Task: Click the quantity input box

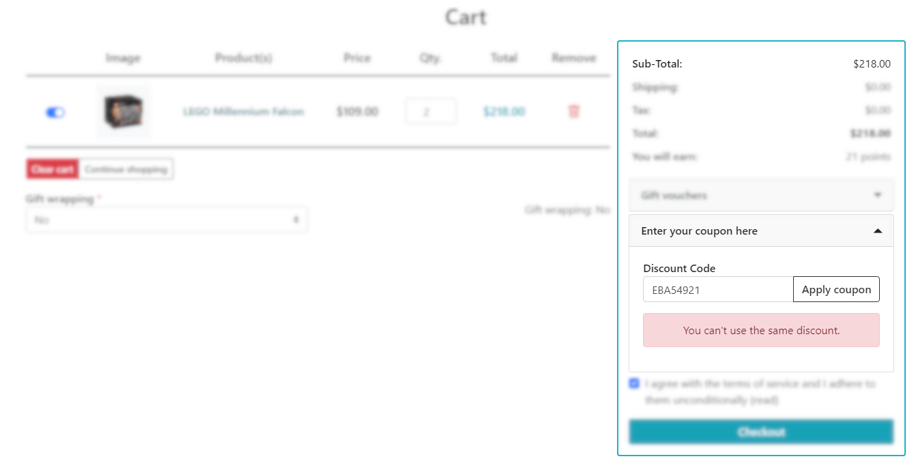Action: (x=431, y=111)
